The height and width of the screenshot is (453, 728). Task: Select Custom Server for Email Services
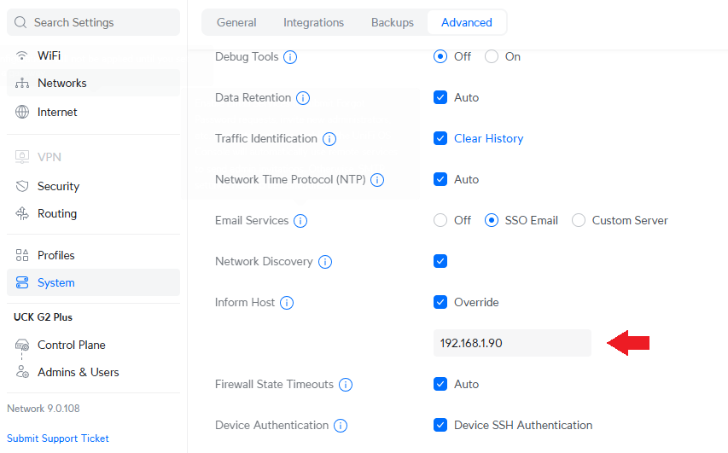point(579,221)
